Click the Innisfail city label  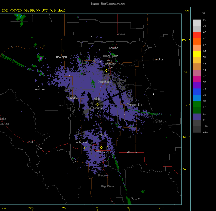click(x=104, y=82)
